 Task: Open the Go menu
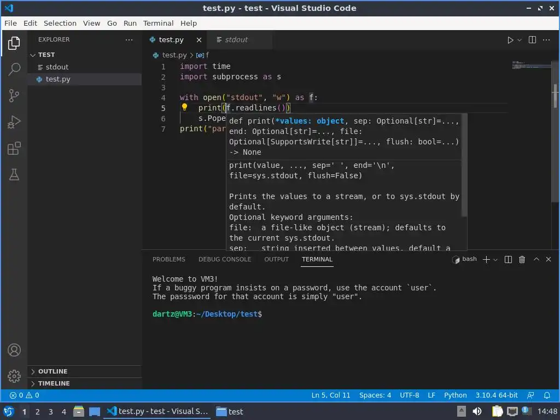(x=112, y=23)
